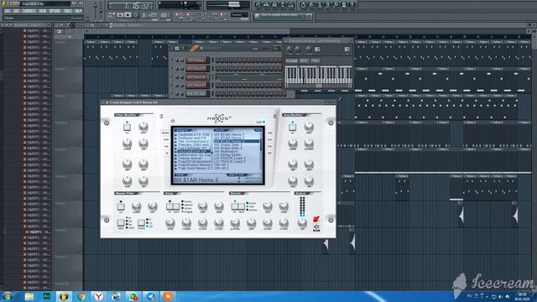The width and height of the screenshot is (537, 302).
Task: Click the online news hint bar
Action: (284, 16)
